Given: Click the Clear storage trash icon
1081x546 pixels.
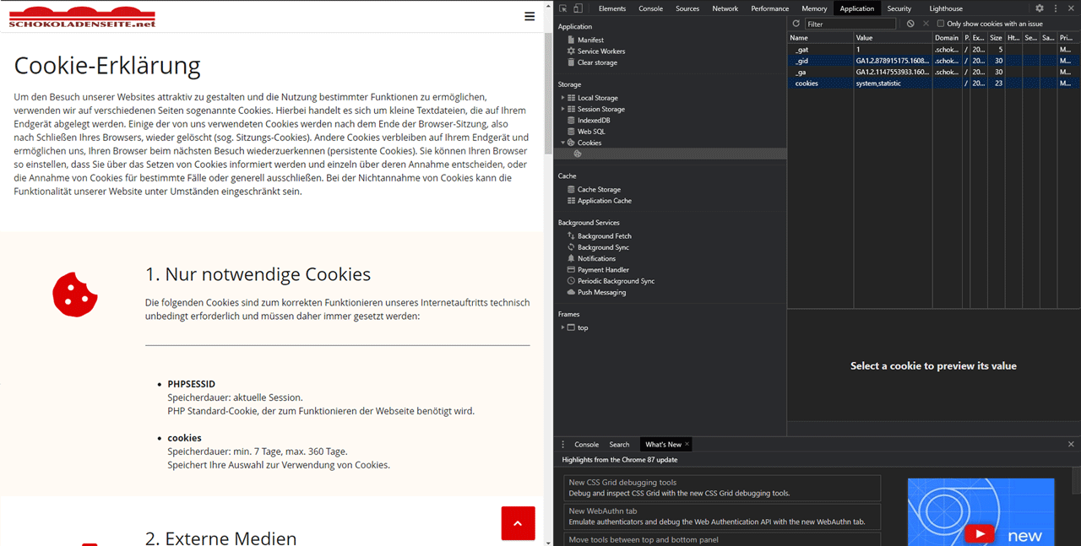Looking at the screenshot, I should [570, 62].
